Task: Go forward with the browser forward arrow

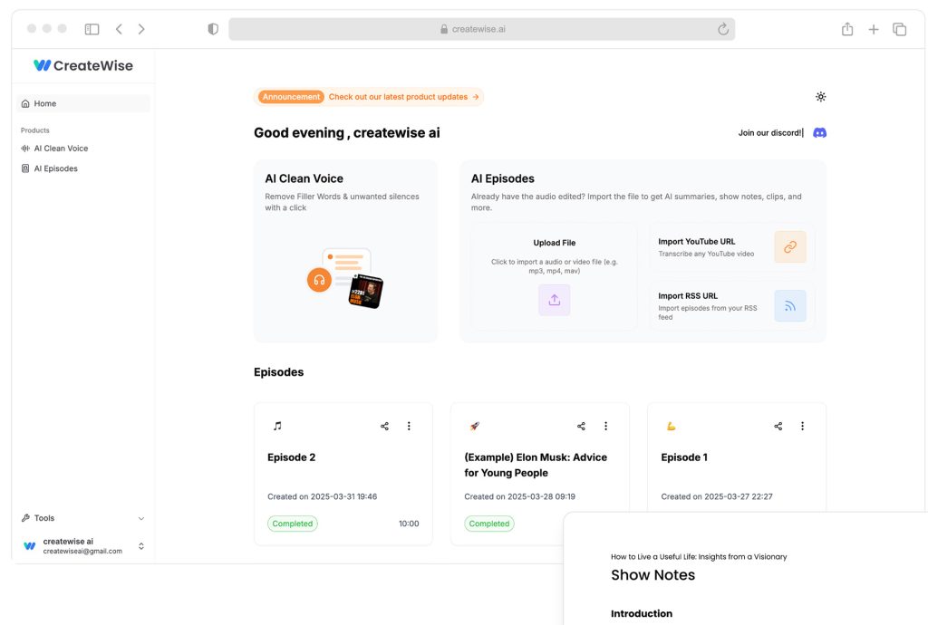Action: click(x=141, y=29)
